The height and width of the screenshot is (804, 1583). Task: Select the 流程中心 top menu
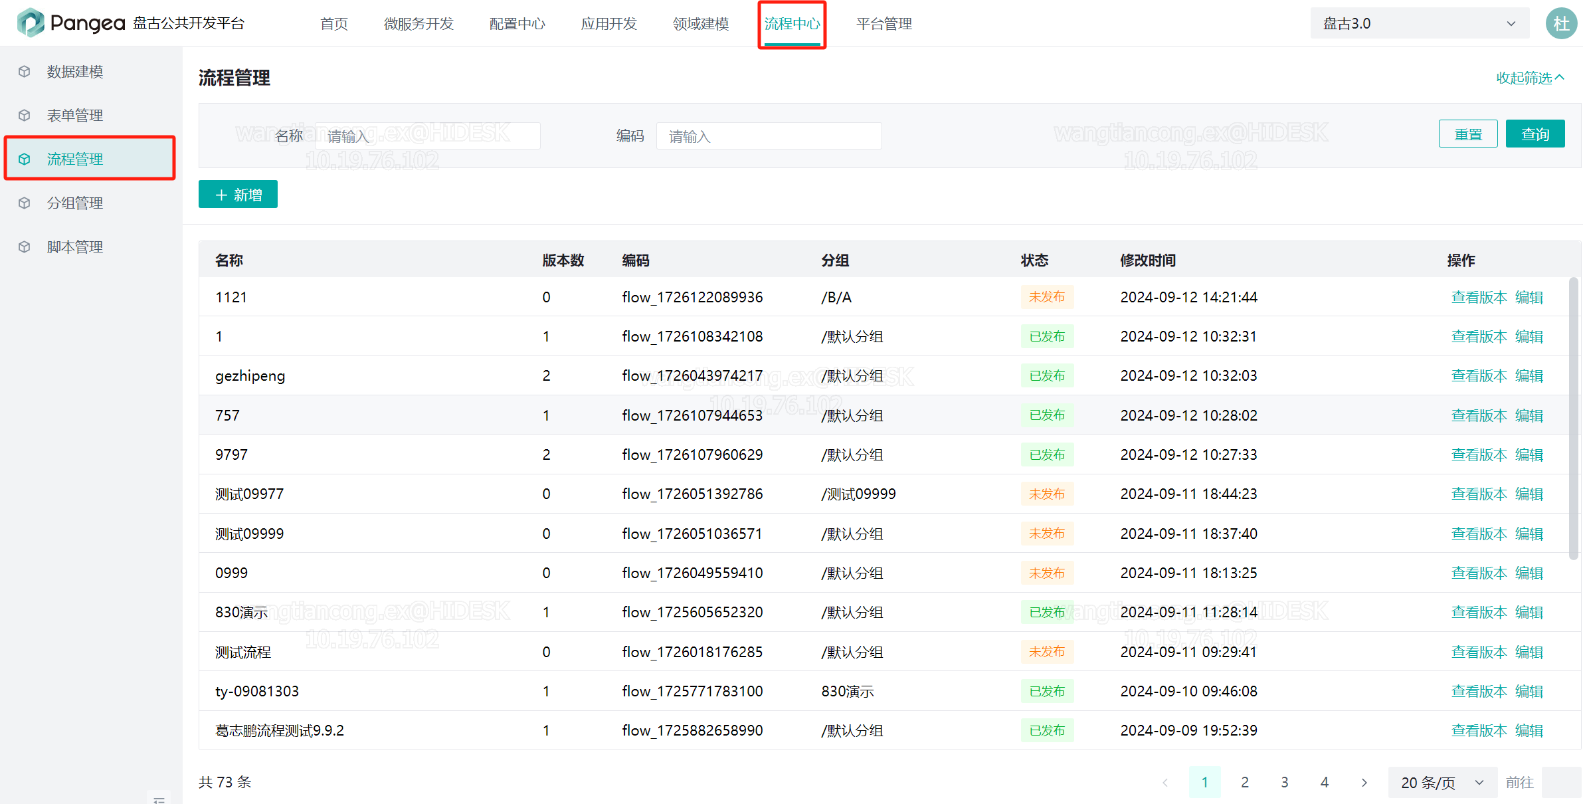pyautogui.click(x=792, y=24)
